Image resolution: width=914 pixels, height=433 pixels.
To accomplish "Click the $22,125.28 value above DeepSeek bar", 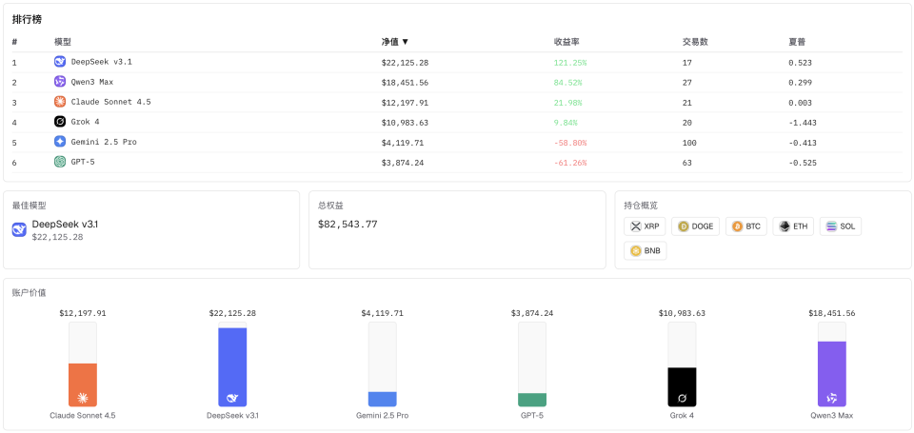I will [x=232, y=313].
